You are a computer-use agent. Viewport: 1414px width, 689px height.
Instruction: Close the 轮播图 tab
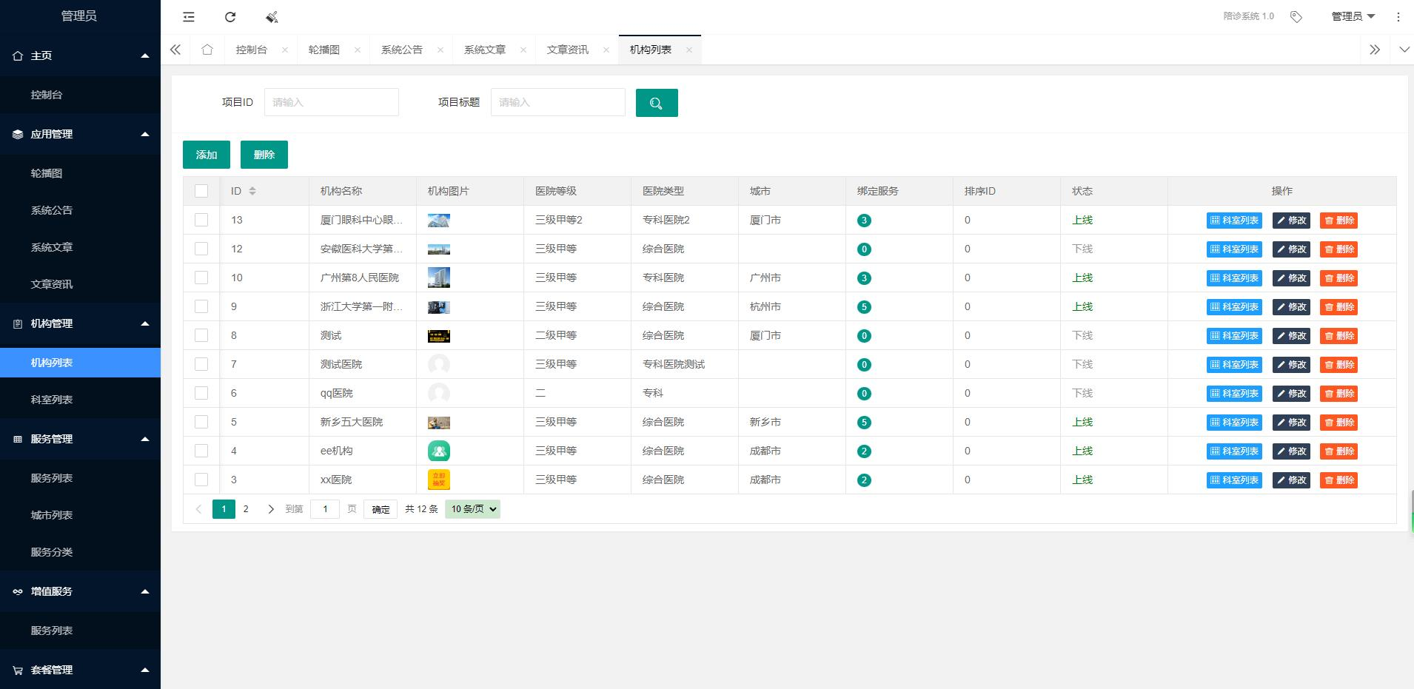pyautogui.click(x=358, y=50)
